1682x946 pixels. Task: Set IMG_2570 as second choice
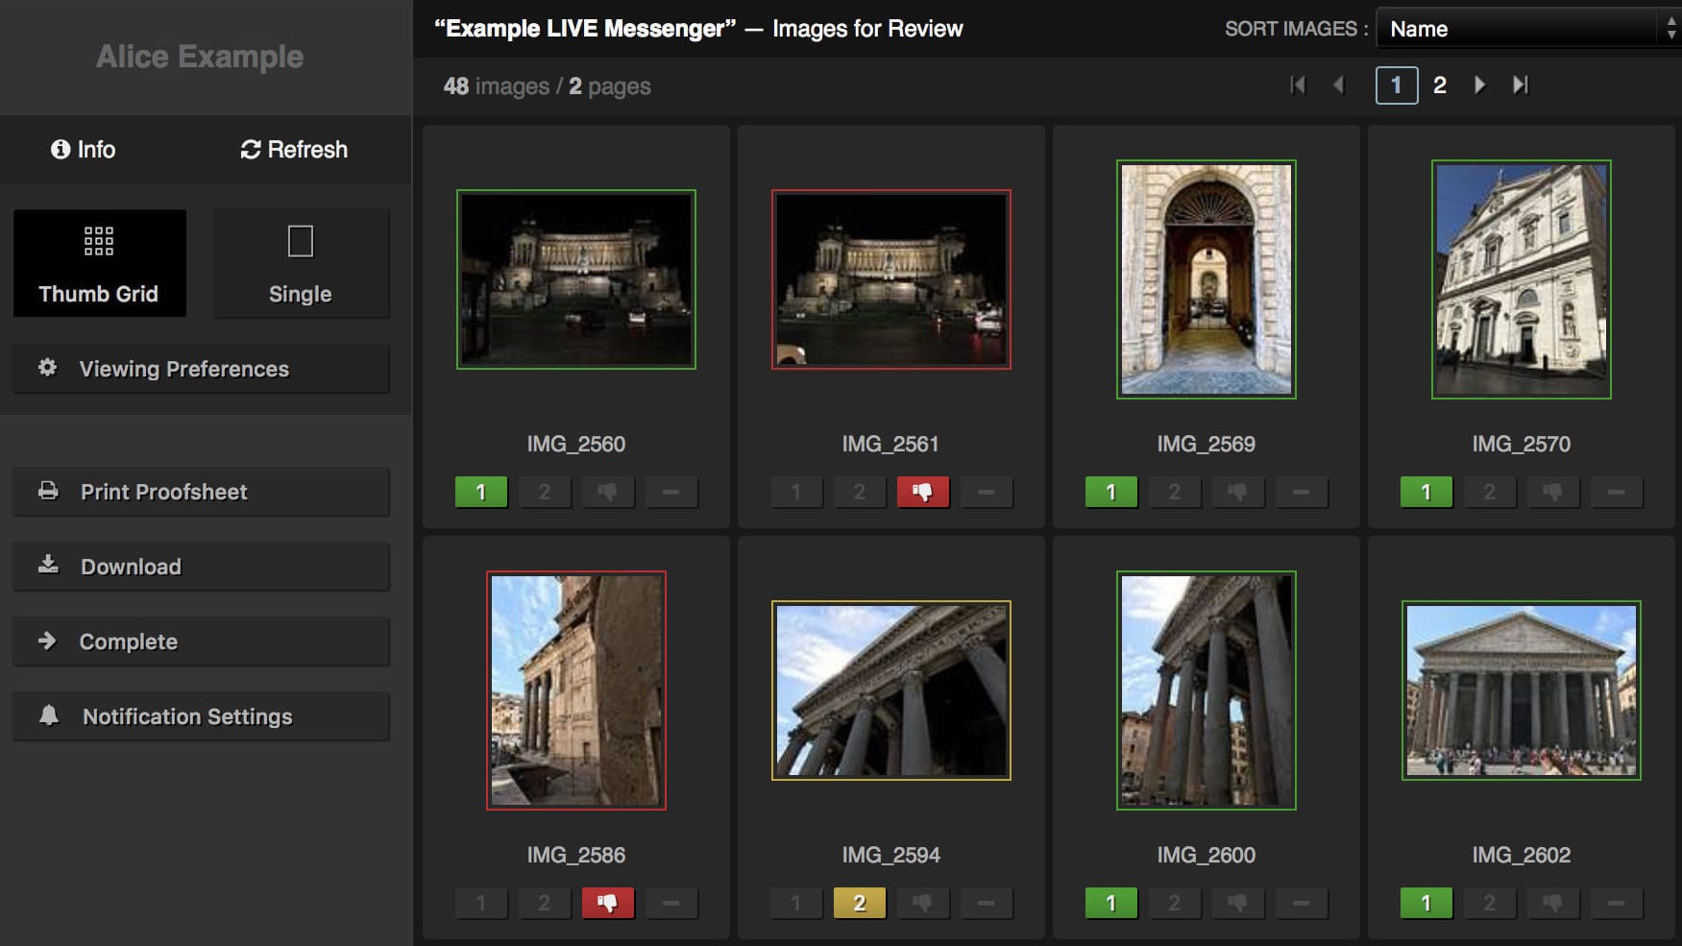1489,493
